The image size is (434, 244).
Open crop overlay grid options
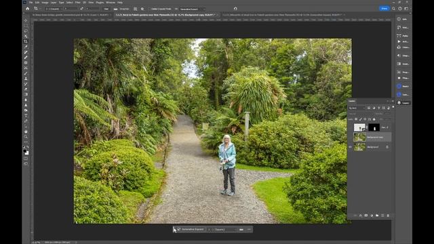(x=135, y=9)
